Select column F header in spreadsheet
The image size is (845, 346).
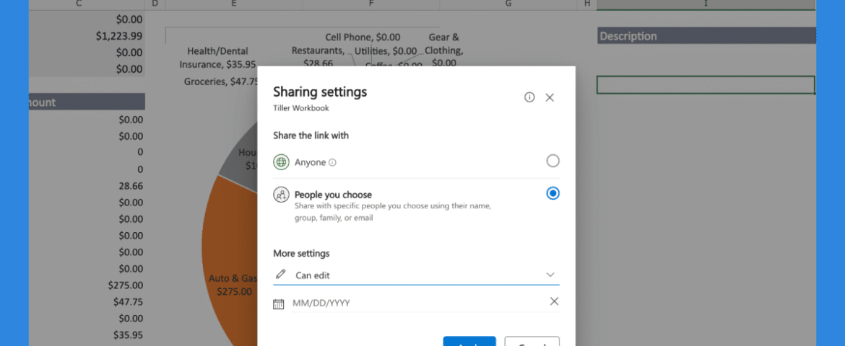(370, 4)
